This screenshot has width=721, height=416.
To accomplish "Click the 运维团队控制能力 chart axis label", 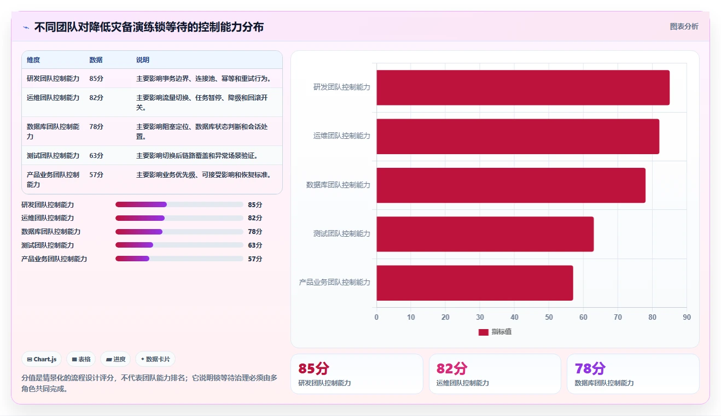I will (x=342, y=136).
